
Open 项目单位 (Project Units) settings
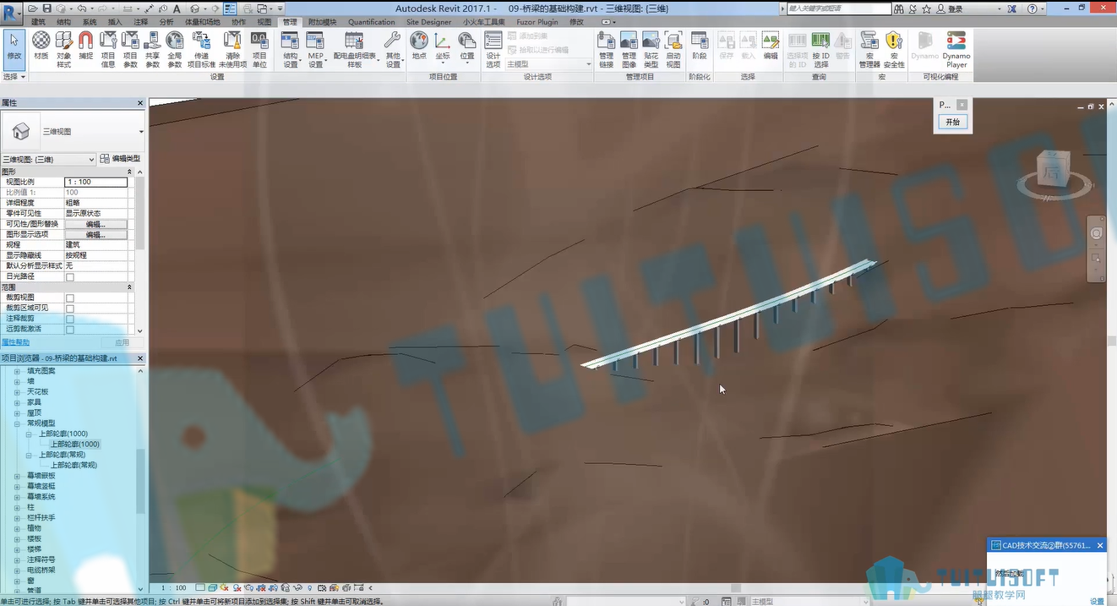[x=259, y=49]
